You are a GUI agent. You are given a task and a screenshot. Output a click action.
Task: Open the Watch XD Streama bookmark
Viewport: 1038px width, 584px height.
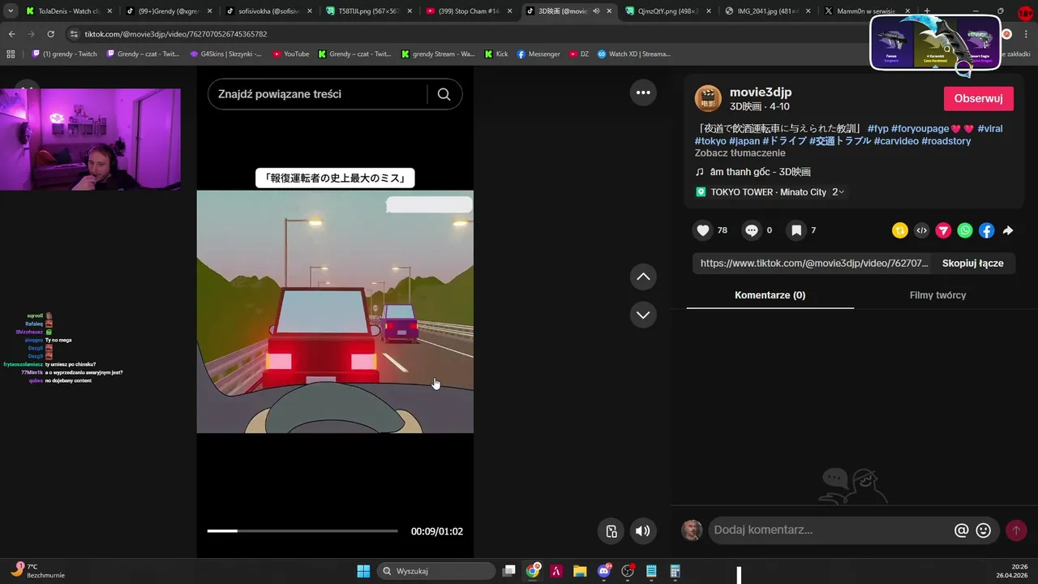(634, 54)
